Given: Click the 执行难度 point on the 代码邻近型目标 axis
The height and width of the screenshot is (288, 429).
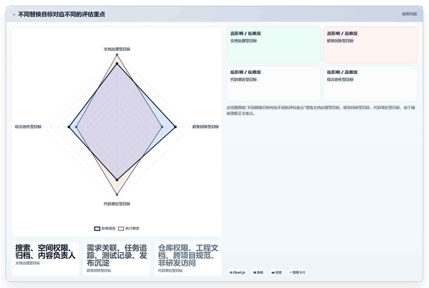Looking at the screenshot, I should [x=117, y=195].
